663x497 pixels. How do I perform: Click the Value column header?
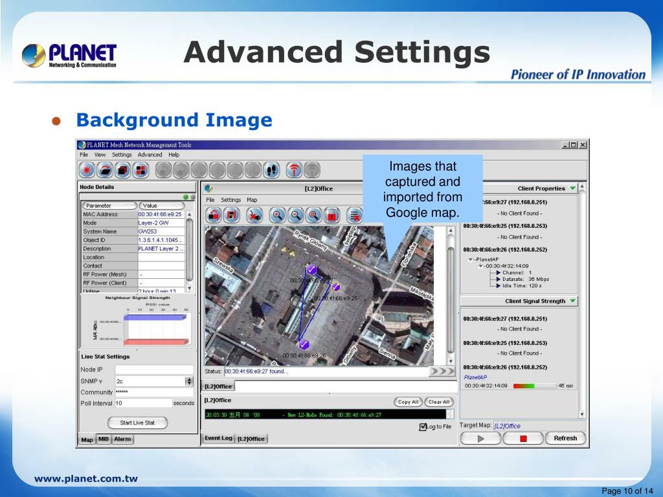[x=161, y=206]
